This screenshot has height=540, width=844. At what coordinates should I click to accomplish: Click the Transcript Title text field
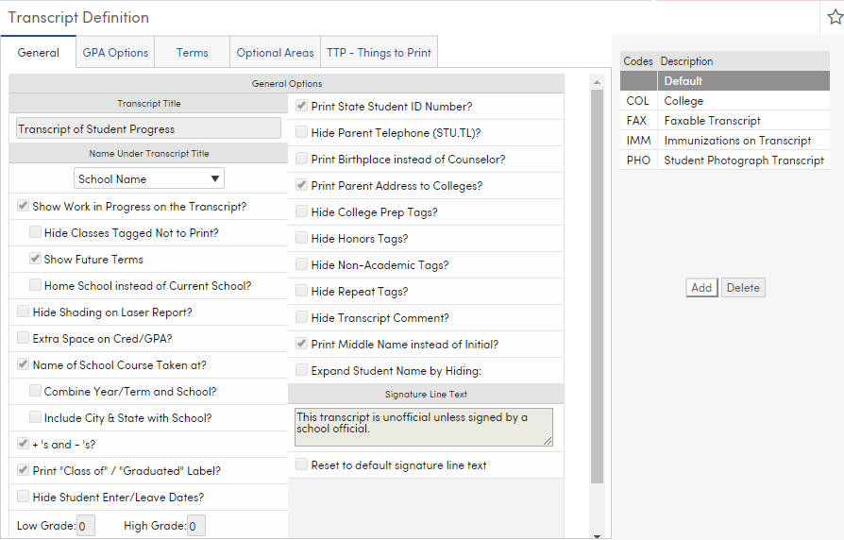(x=148, y=128)
